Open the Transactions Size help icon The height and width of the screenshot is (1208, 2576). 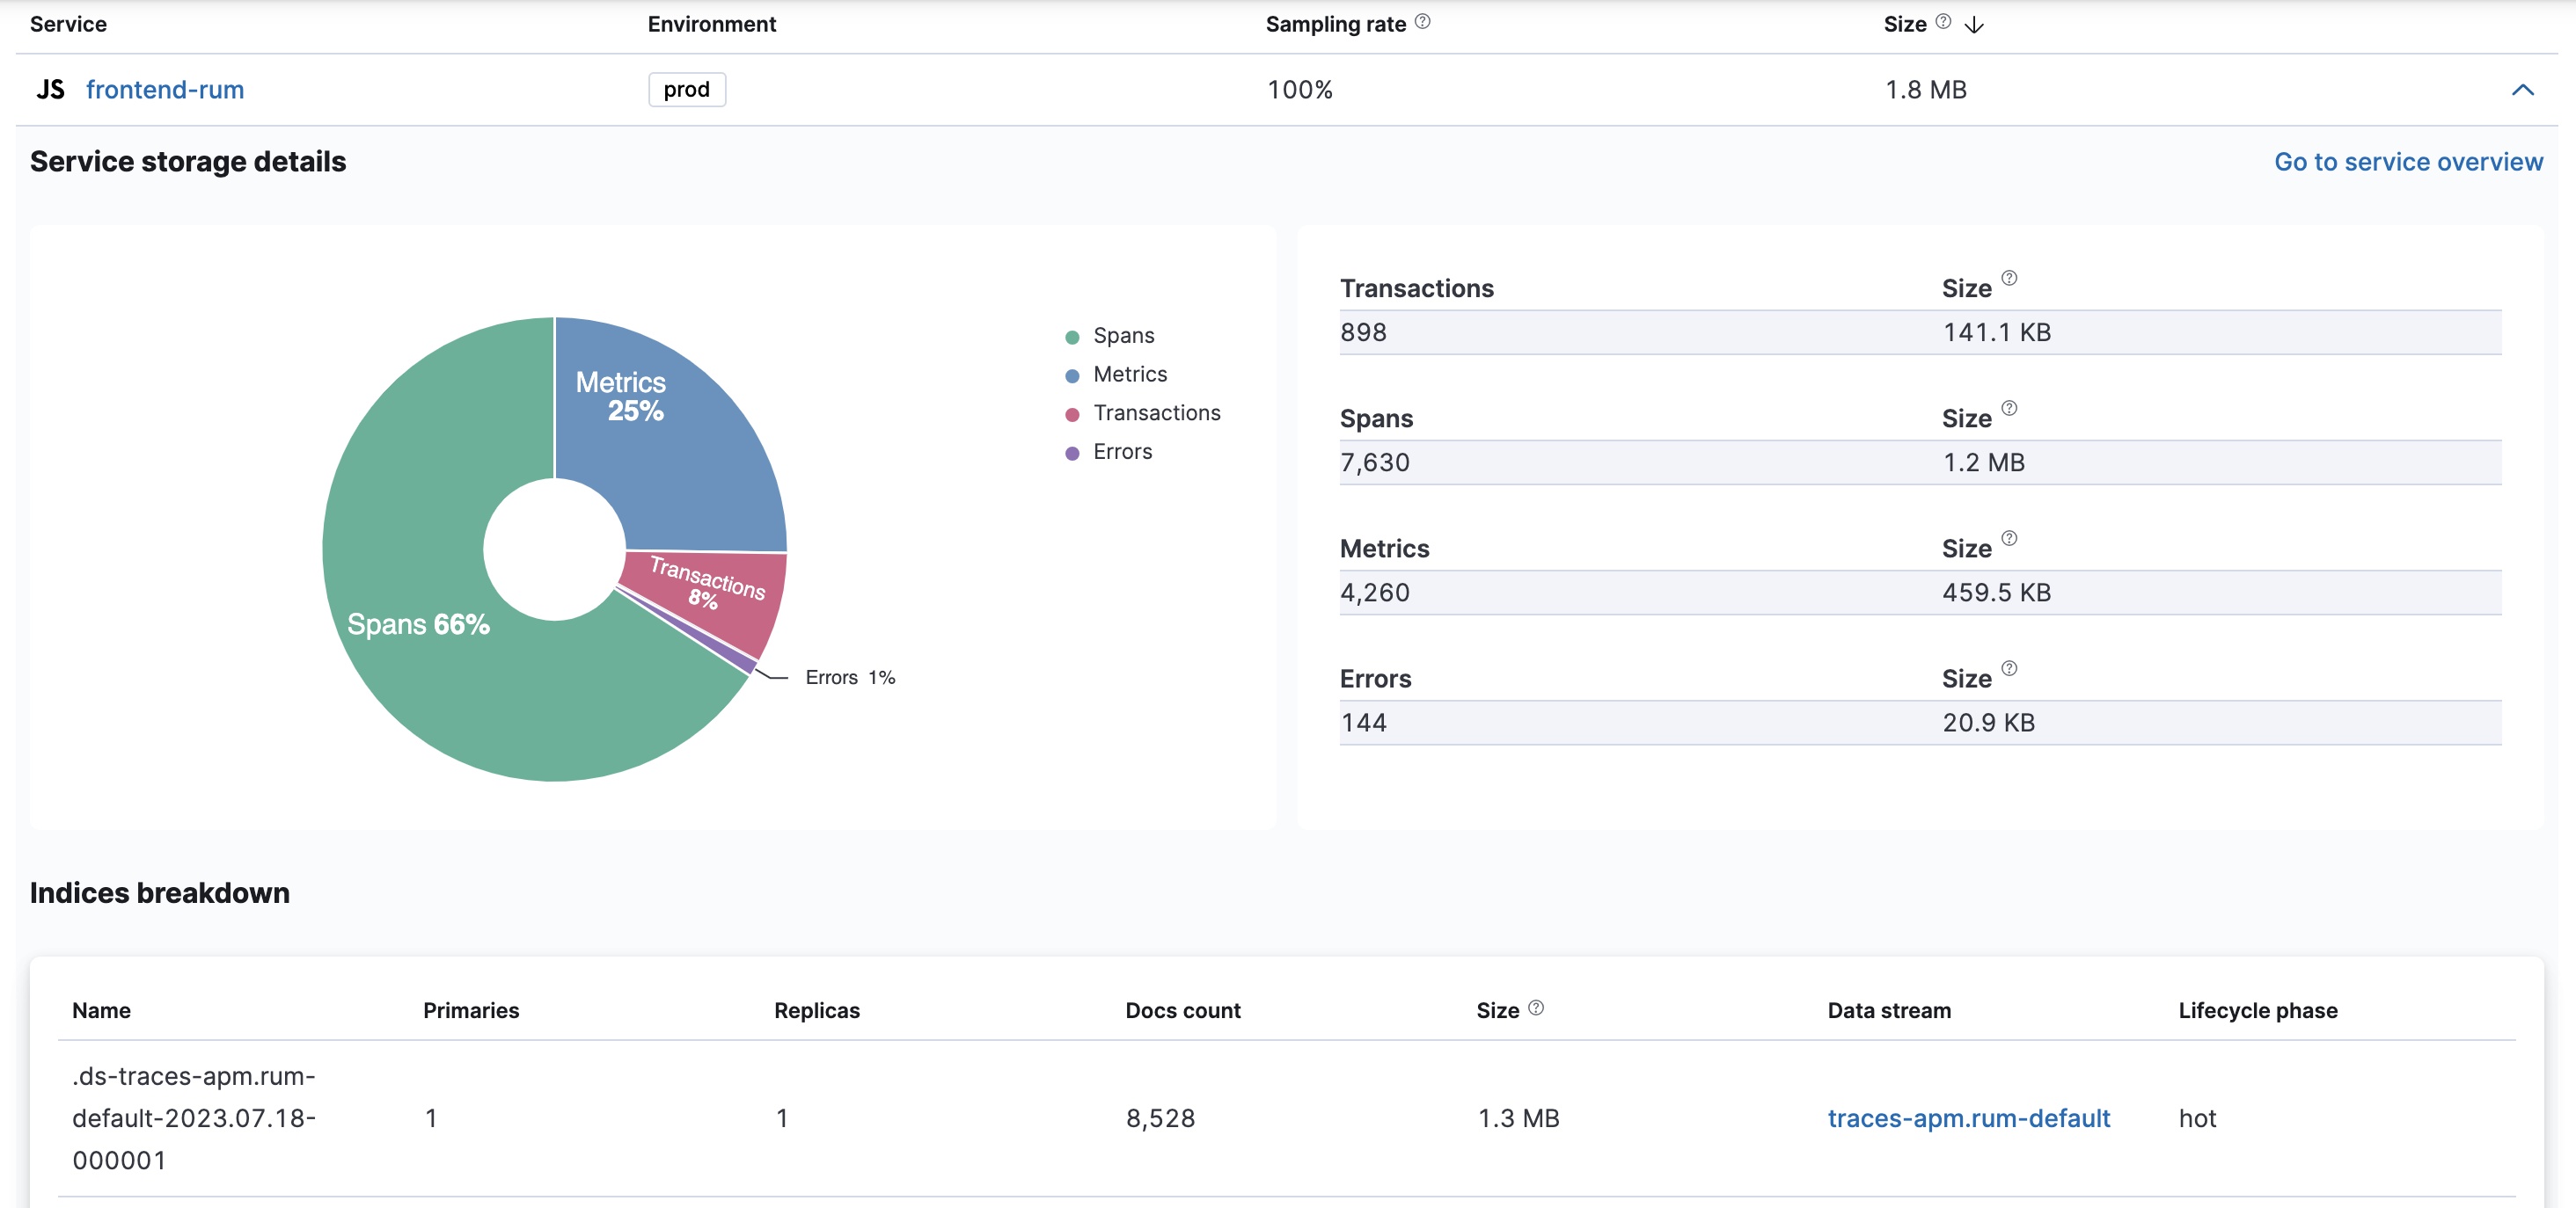pos(2010,279)
